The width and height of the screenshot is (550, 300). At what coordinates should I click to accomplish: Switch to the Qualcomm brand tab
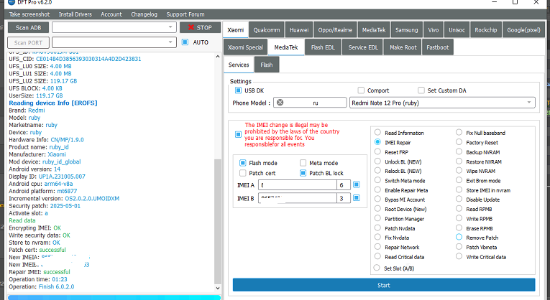pyautogui.click(x=267, y=29)
